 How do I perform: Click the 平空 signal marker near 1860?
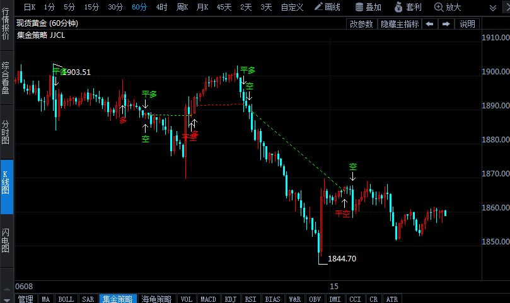click(342, 214)
